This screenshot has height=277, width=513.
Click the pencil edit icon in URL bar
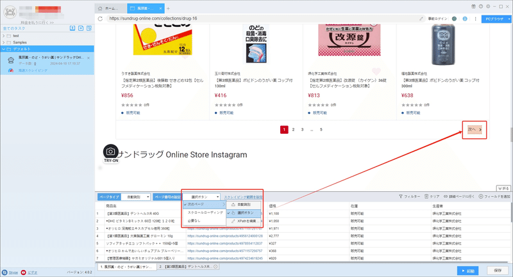tap(421, 19)
